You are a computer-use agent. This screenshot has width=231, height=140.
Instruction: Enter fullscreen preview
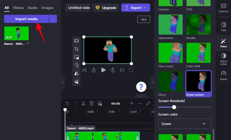click(x=131, y=70)
